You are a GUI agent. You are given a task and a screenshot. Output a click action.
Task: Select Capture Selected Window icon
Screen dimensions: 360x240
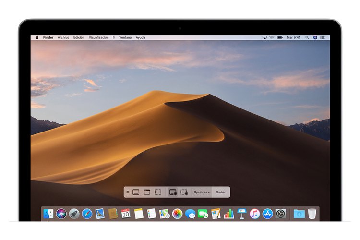click(147, 192)
